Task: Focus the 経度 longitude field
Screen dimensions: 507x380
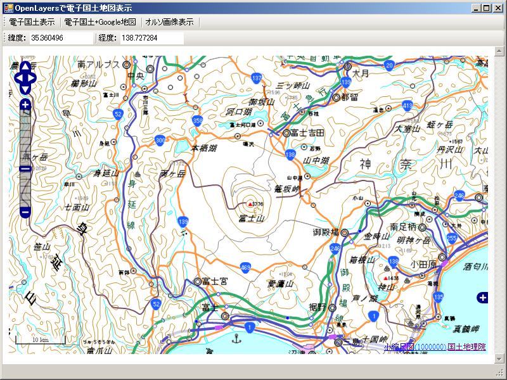Action: pyautogui.click(x=151, y=38)
